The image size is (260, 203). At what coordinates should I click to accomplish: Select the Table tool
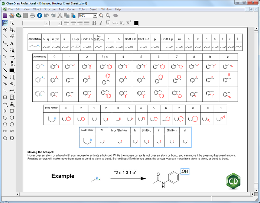5,97
